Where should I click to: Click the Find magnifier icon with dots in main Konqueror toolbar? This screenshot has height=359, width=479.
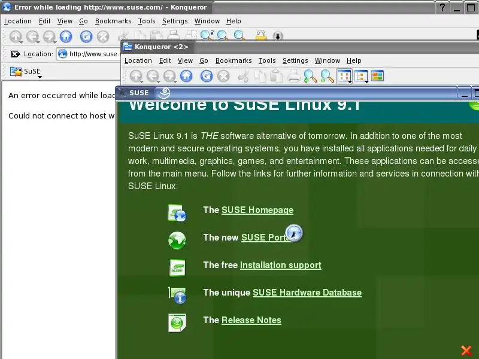[207, 35]
